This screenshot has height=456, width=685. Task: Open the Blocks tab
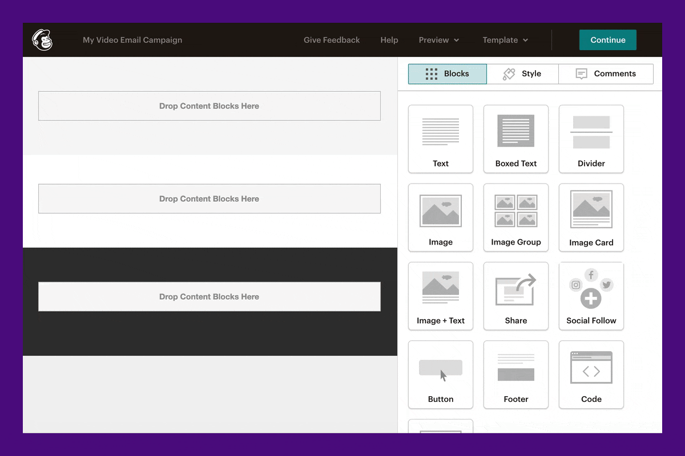pos(448,74)
